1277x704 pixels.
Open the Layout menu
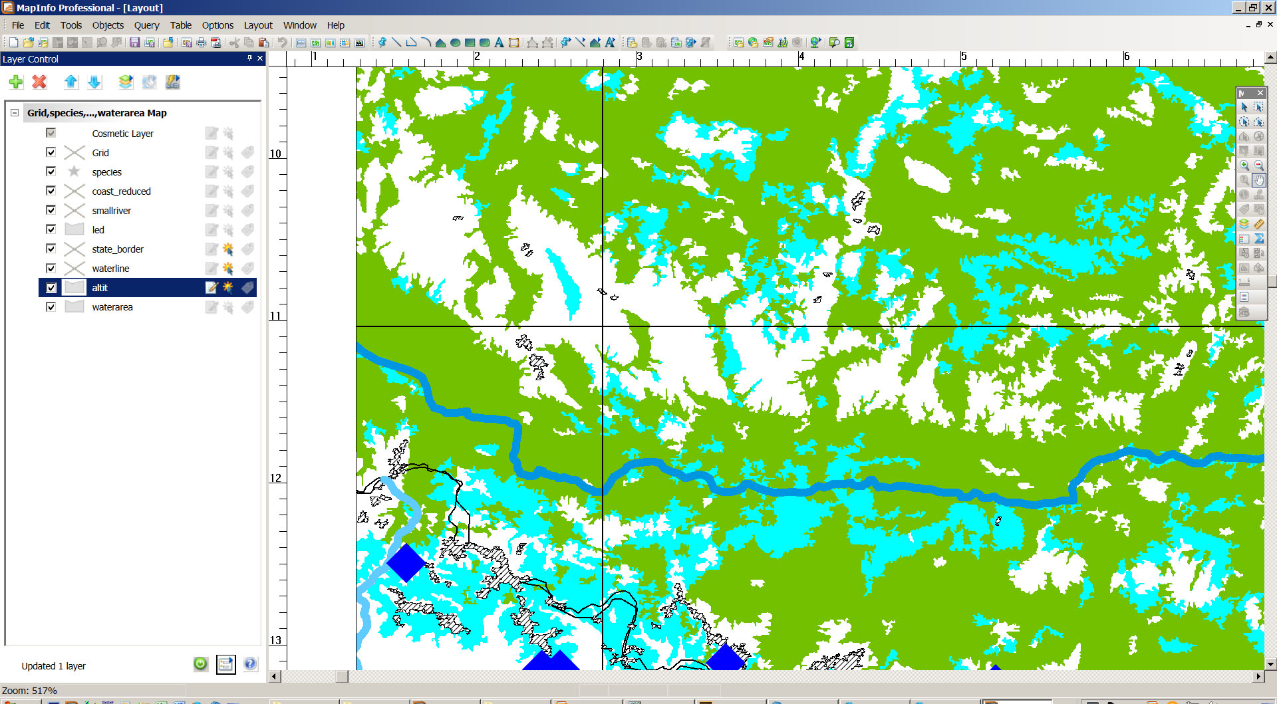pos(258,25)
